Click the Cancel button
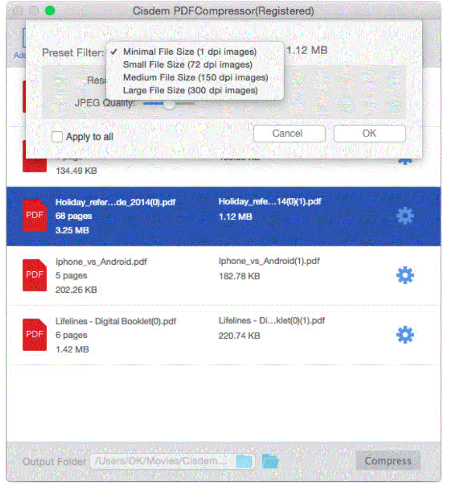The width and height of the screenshot is (453, 486). (x=289, y=133)
